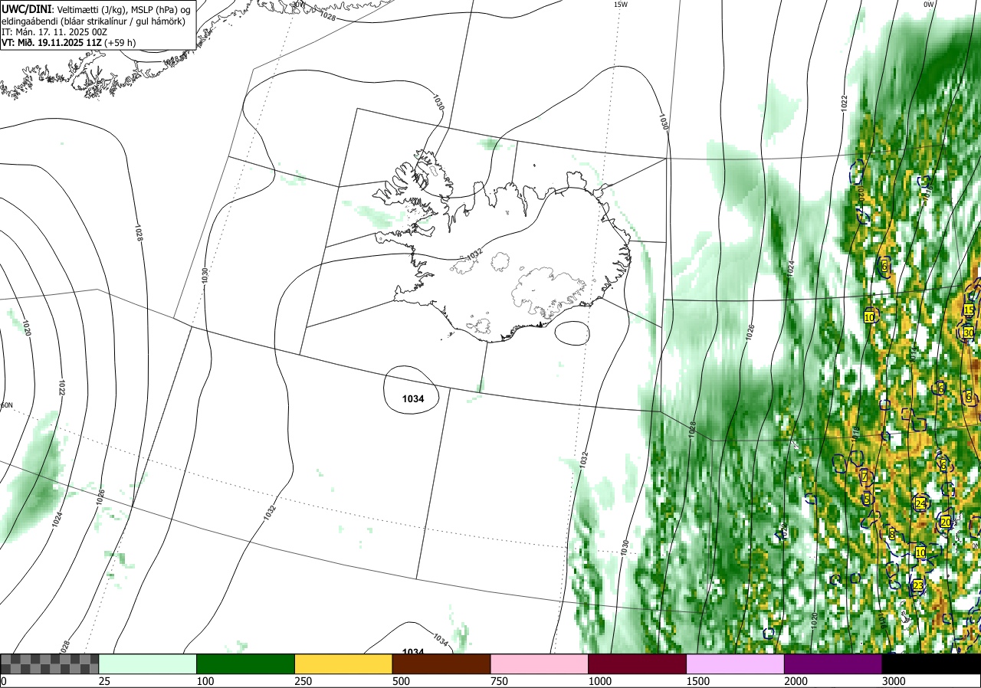Click the legend tick value "1500"
The height and width of the screenshot is (688, 981).
pos(698,681)
